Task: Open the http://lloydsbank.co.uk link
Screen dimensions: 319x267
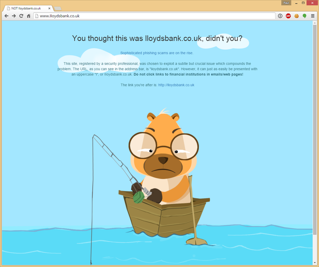Action: click(x=176, y=85)
